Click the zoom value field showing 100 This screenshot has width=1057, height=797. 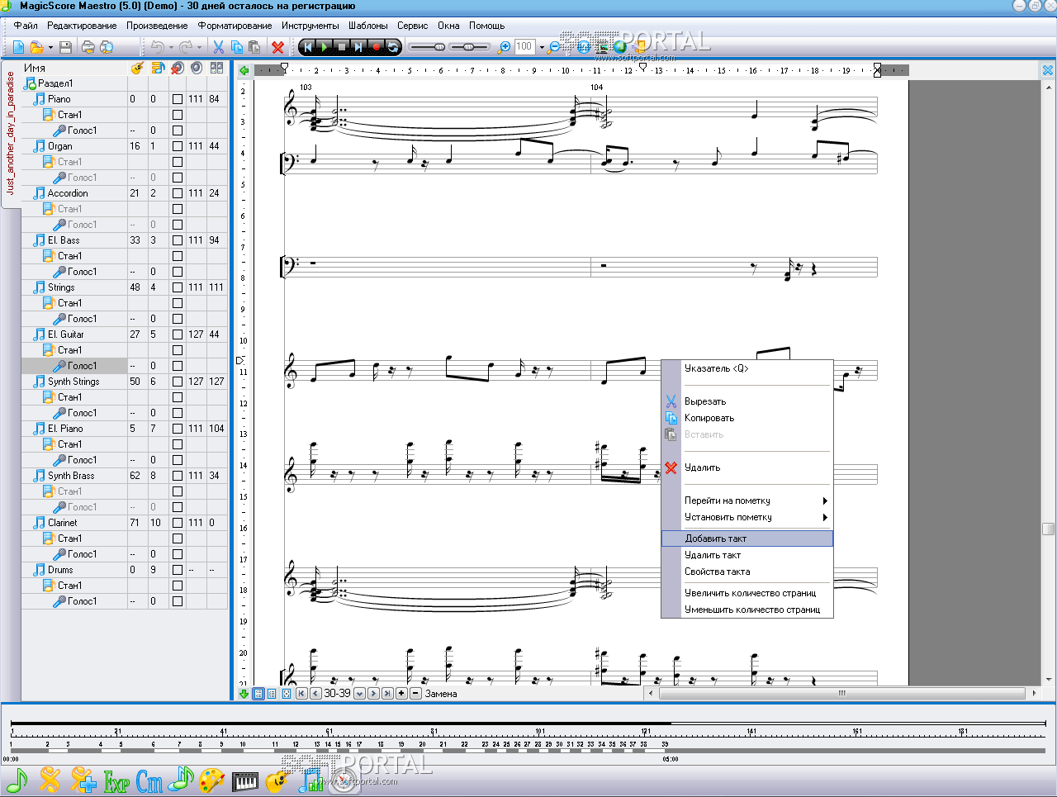pos(524,47)
